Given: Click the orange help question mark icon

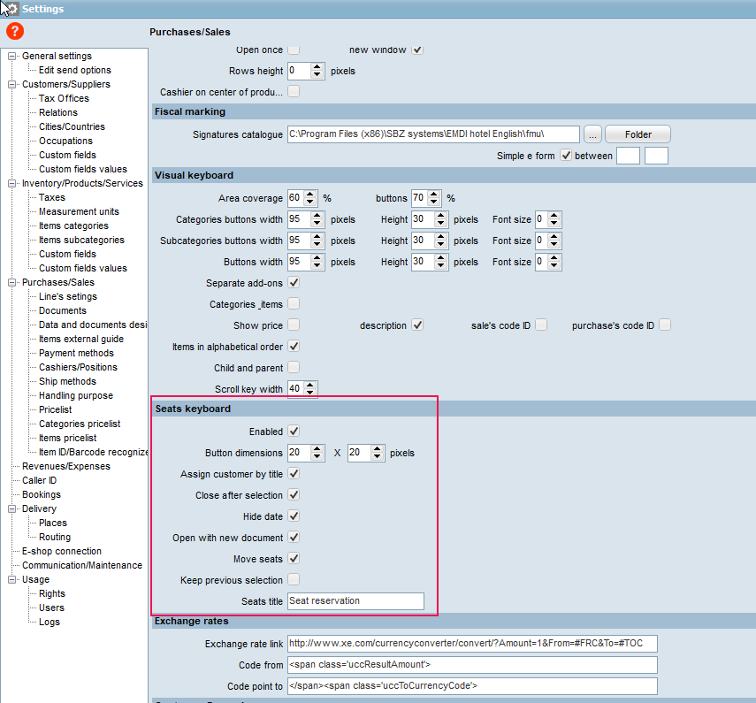Looking at the screenshot, I should coord(15,31).
